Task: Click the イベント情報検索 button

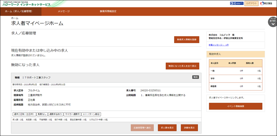Action: 235,106
